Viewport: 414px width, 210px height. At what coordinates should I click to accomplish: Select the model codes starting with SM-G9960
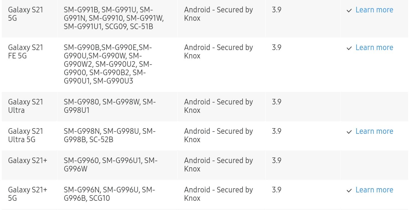click(110, 165)
